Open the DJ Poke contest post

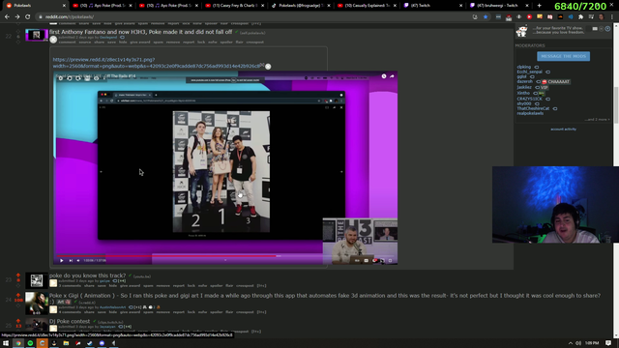(x=70, y=321)
